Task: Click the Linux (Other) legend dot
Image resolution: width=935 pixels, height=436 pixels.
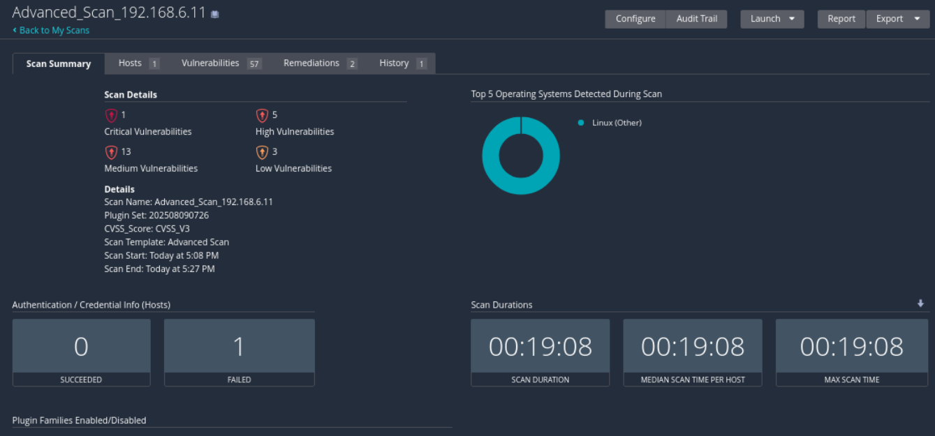Action: pos(581,123)
